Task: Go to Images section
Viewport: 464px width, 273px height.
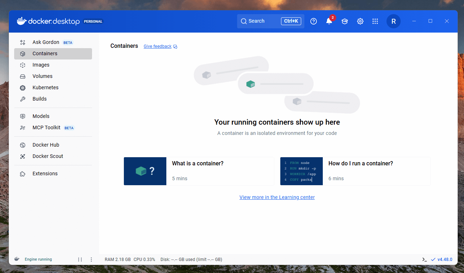Action: [53, 65]
